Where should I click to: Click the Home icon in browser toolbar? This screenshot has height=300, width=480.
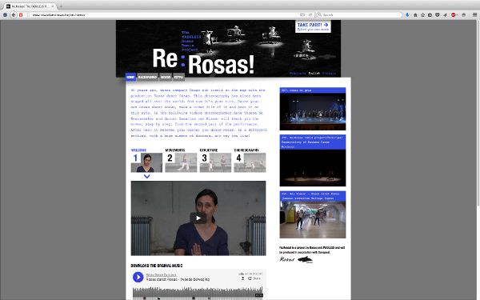pos(415,14)
